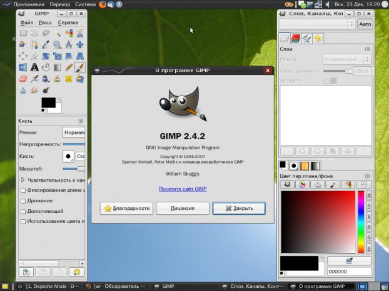Select the Foreground Select tool
This screenshot has height=291, width=389.
coord(23,44)
